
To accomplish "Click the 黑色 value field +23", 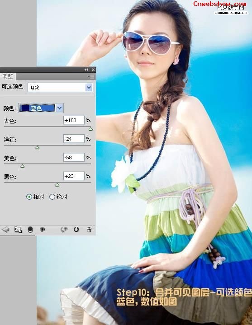I will (74, 176).
